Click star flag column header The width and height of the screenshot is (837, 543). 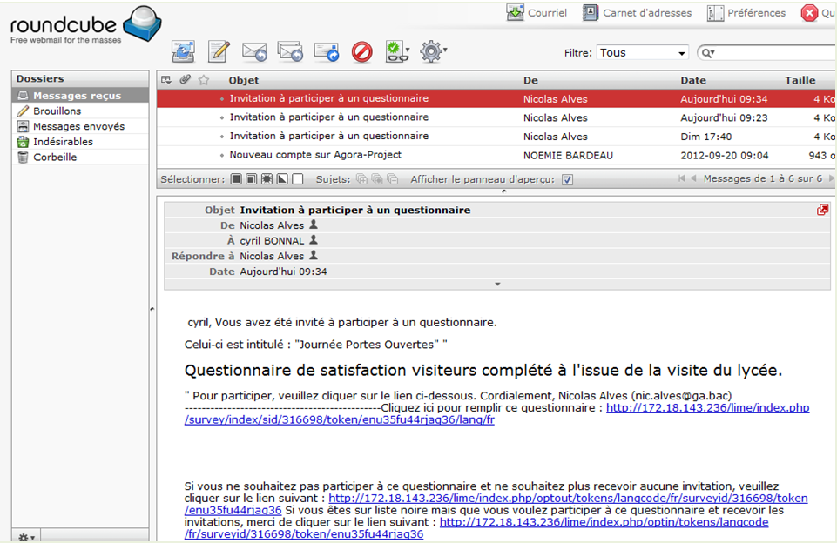coord(204,80)
